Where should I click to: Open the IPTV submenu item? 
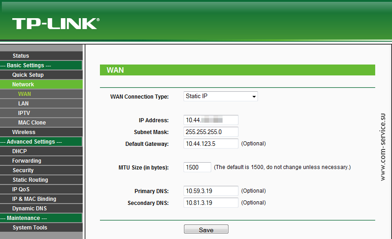coord(41,113)
